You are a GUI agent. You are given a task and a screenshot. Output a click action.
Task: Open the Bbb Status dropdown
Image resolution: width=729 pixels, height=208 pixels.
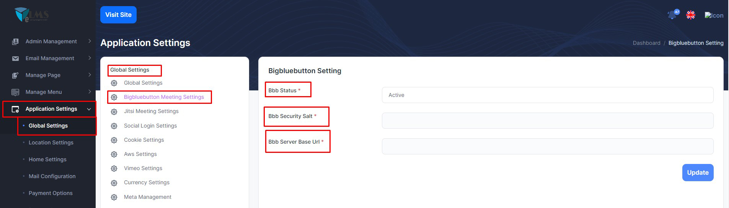point(547,95)
